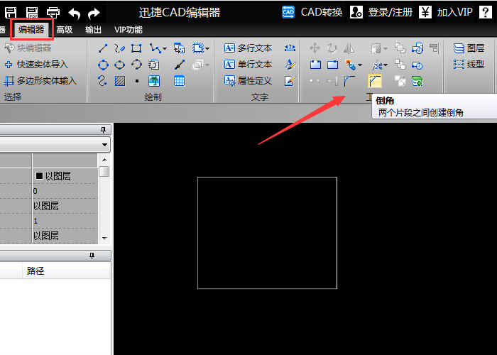Image resolution: width=497 pixels, height=355 pixels.
Task: Switch to the 编辑器 tab
Action: coord(31,30)
